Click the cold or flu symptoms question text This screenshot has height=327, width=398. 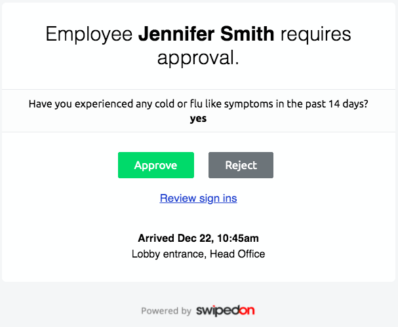click(x=198, y=104)
